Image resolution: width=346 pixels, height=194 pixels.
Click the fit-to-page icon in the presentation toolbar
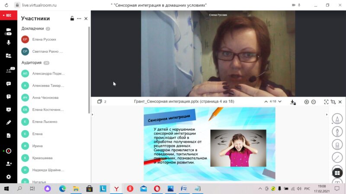click(x=326, y=102)
